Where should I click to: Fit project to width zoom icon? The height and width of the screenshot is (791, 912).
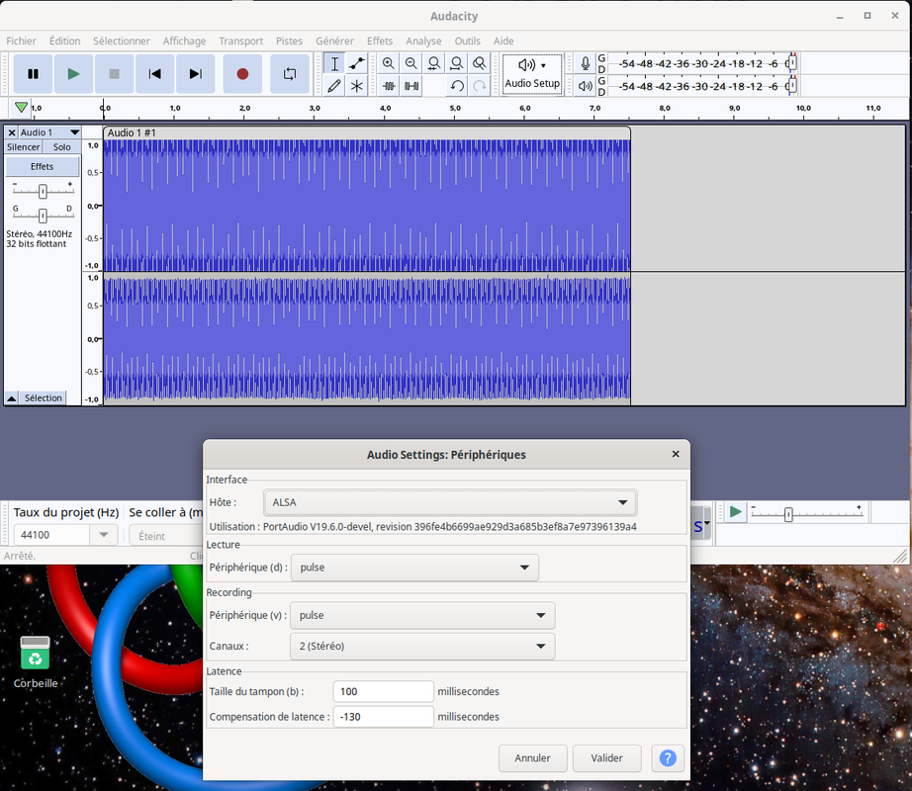point(457,63)
